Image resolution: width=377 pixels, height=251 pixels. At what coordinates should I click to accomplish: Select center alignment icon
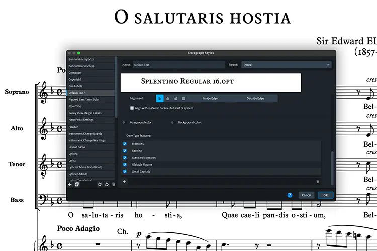168,99
